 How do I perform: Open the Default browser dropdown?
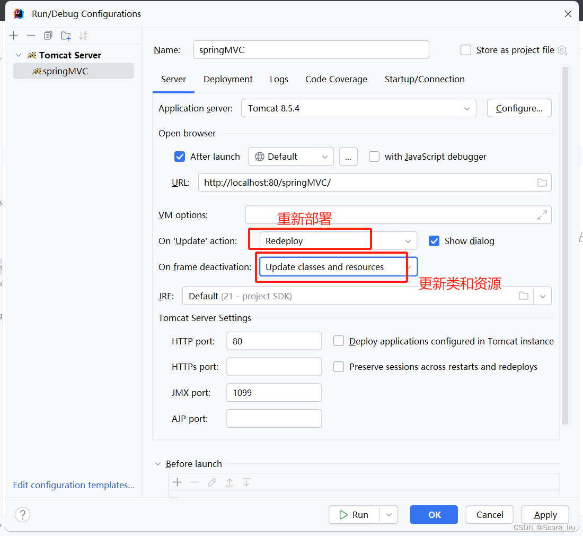(x=291, y=157)
